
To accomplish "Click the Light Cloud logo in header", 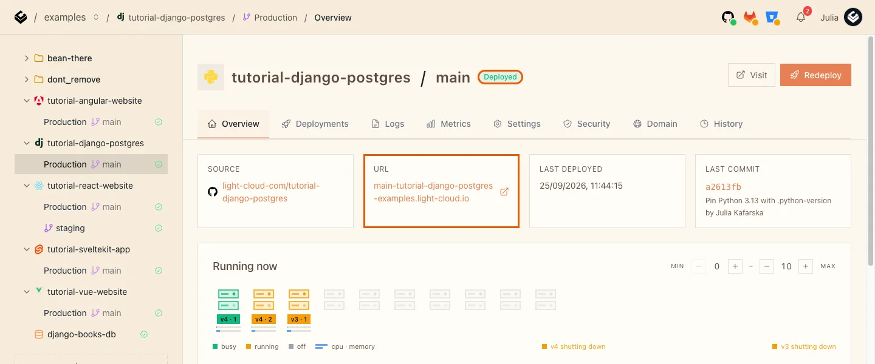I will pos(21,18).
